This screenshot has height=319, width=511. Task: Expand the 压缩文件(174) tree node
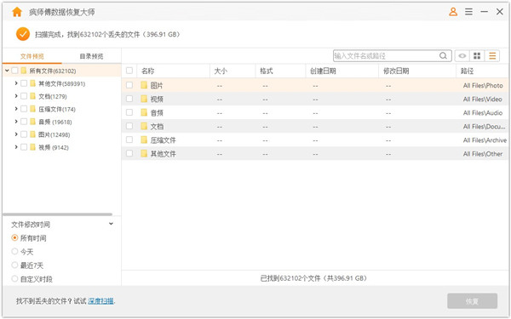pos(16,109)
